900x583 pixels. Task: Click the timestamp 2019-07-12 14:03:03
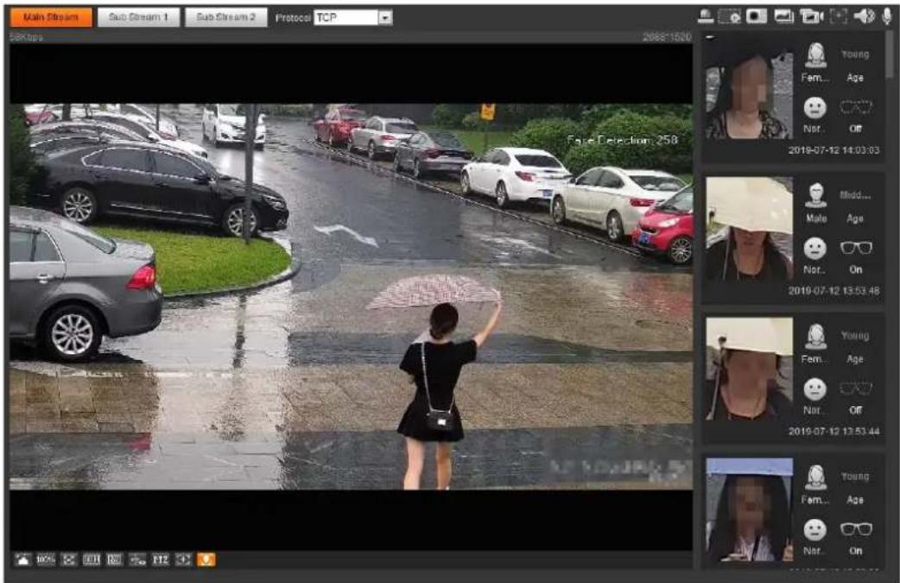833,150
